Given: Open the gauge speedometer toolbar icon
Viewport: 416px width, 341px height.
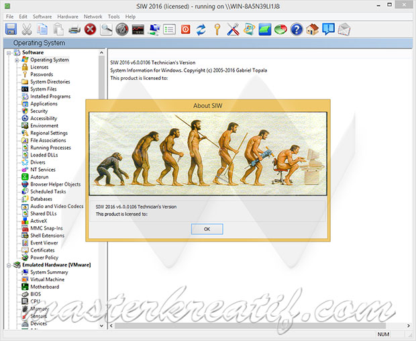Looking at the screenshot, I should click(122, 29).
